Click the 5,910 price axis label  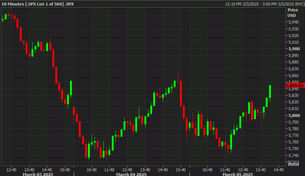click(x=294, y=42)
